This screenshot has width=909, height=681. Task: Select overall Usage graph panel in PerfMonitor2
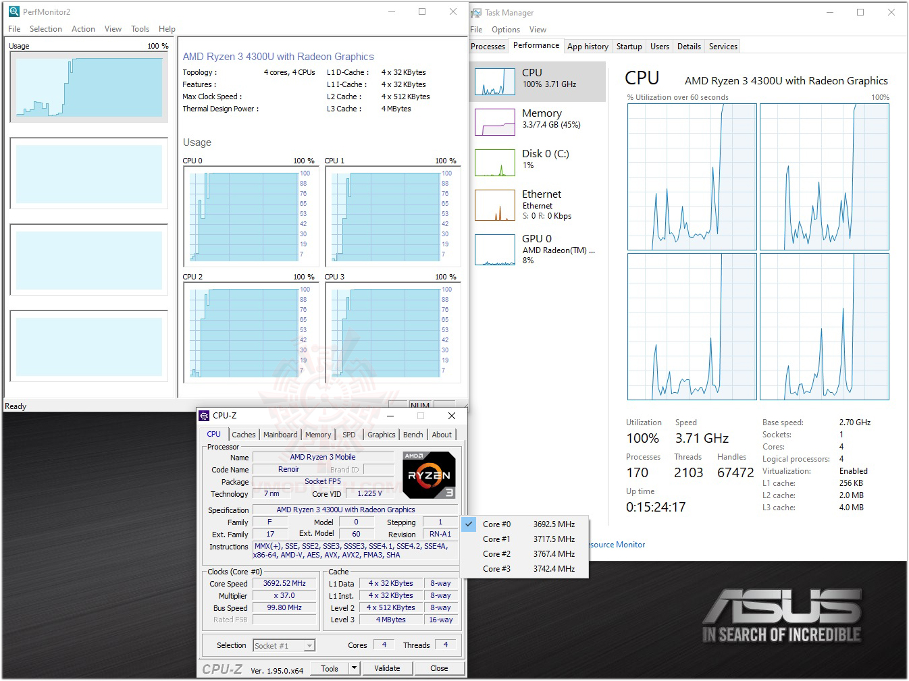[89, 87]
